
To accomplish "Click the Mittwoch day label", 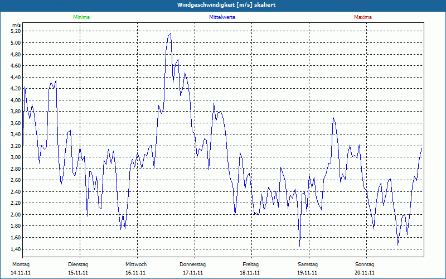I will [x=136, y=264].
